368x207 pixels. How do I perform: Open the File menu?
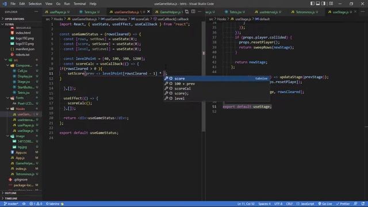tap(13, 4)
